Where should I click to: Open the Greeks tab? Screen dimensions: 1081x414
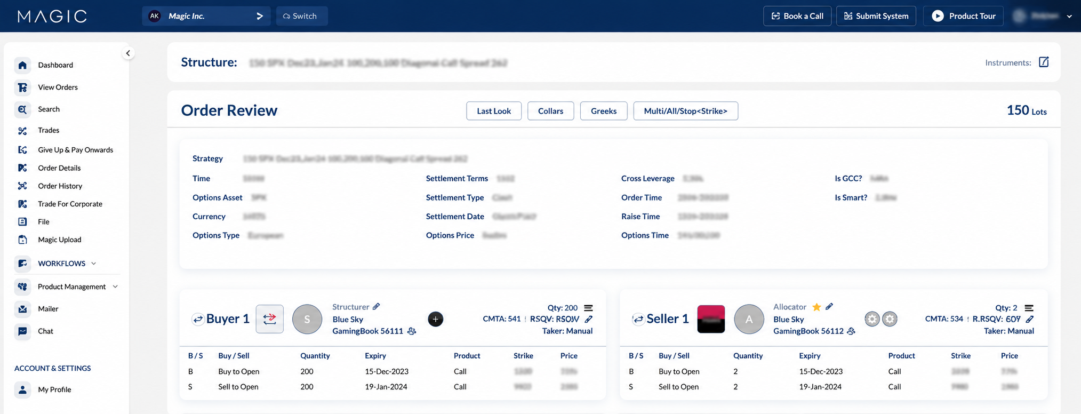(604, 111)
